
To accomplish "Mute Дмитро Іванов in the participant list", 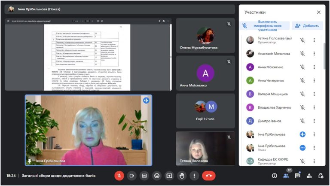I will pyautogui.click(x=302, y=121).
